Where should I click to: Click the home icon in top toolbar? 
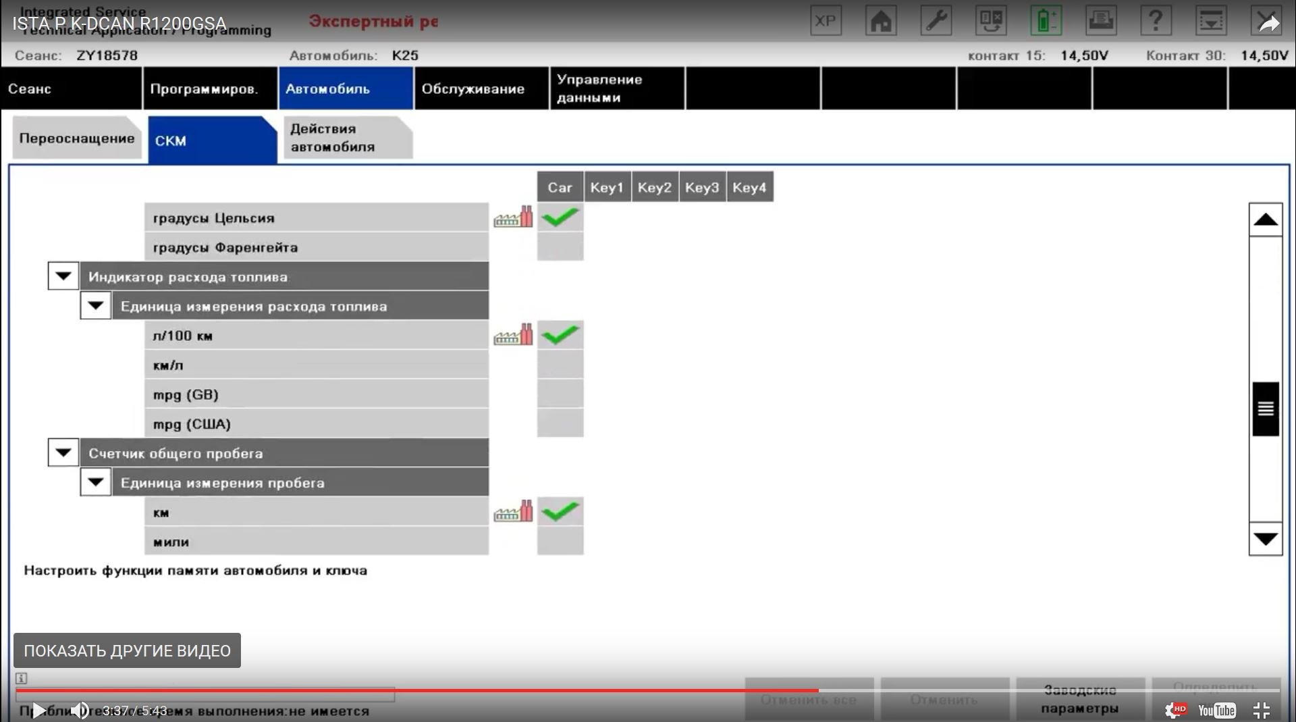click(x=881, y=22)
